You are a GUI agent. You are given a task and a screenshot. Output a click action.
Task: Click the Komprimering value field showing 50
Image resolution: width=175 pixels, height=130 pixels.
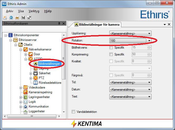coord(142,54)
